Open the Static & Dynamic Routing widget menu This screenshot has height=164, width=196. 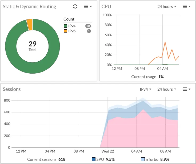[88, 6]
